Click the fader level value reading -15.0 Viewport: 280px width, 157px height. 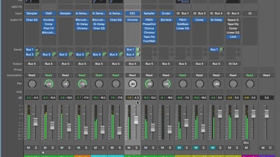[x=95, y=98]
